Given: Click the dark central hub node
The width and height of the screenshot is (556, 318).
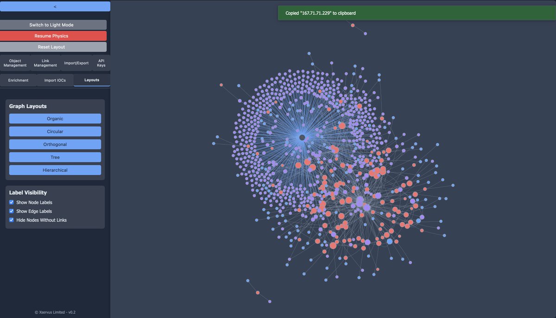Looking at the screenshot, I should click(x=302, y=137).
